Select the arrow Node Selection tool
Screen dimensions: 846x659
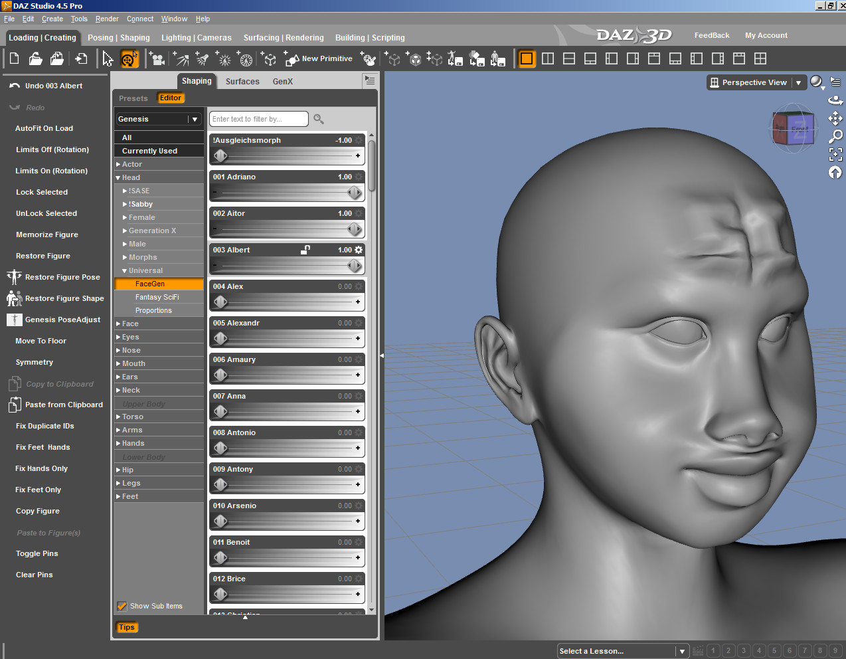[108, 59]
